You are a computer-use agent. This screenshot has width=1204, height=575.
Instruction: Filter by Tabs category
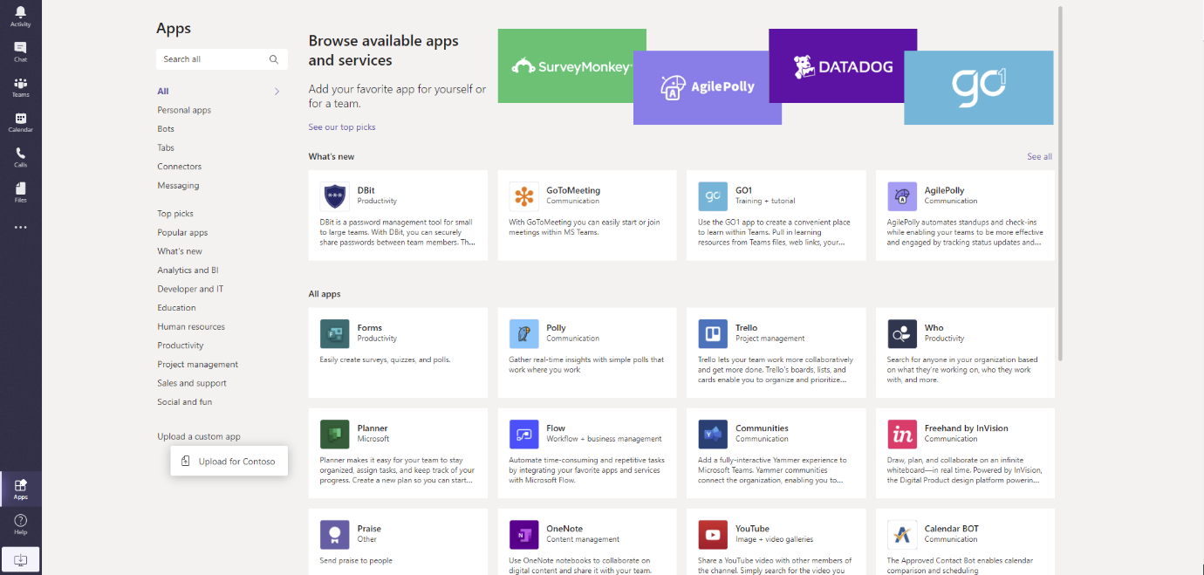166,147
